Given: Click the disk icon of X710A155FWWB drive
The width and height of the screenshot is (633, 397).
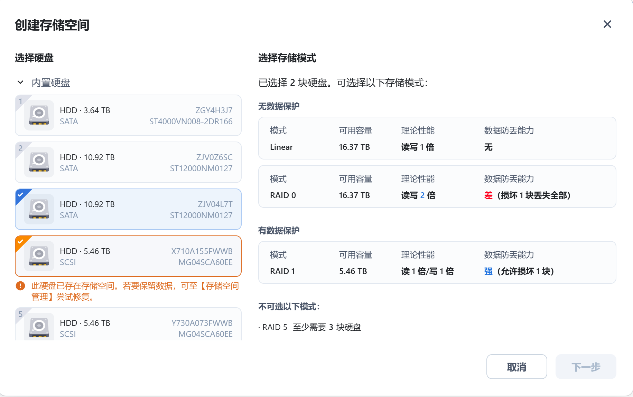Looking at the screenshot, I should point(39,256).
